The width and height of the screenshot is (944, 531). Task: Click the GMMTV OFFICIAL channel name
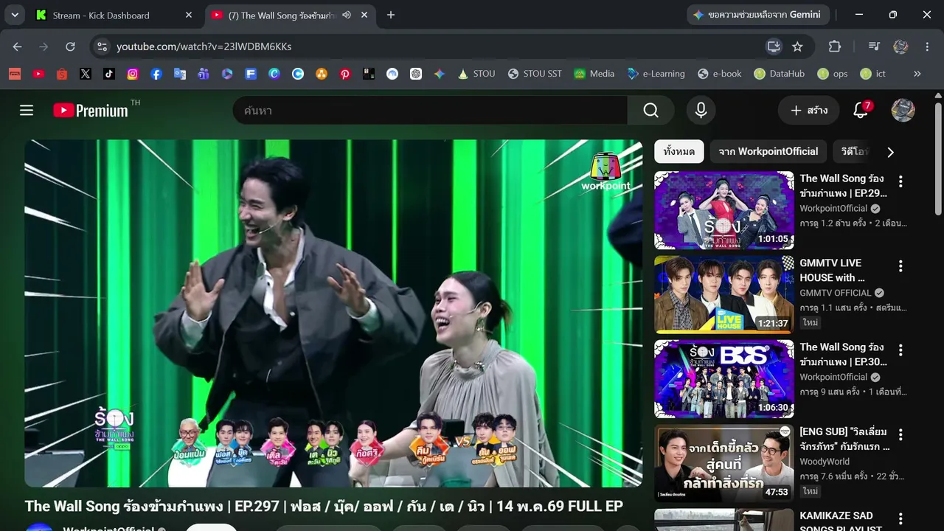pyautogui.click(x=836, y=293)
